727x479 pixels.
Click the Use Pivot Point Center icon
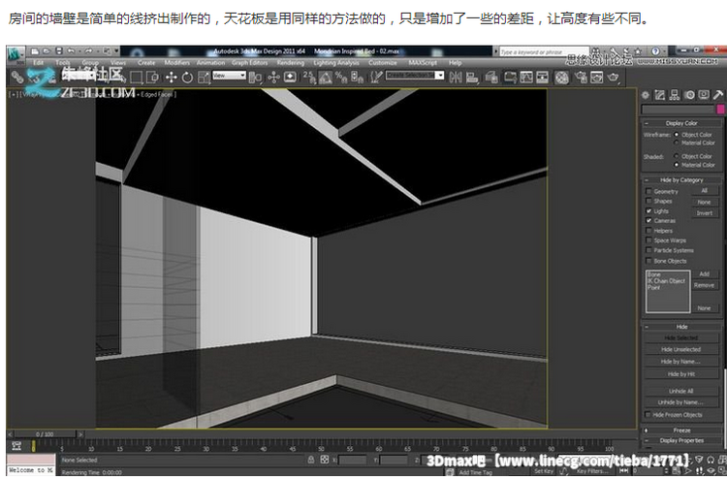click(255, 78)
